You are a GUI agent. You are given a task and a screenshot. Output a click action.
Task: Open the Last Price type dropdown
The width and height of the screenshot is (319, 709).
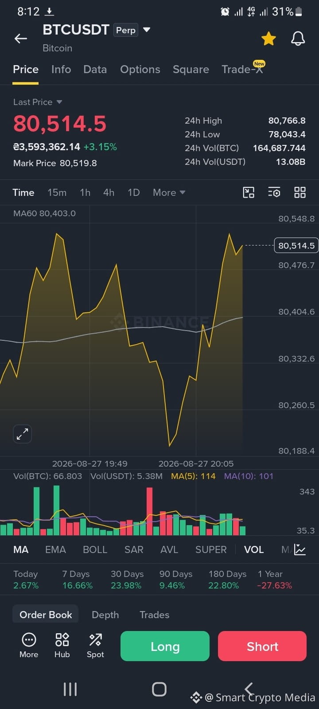pos(59,102)
